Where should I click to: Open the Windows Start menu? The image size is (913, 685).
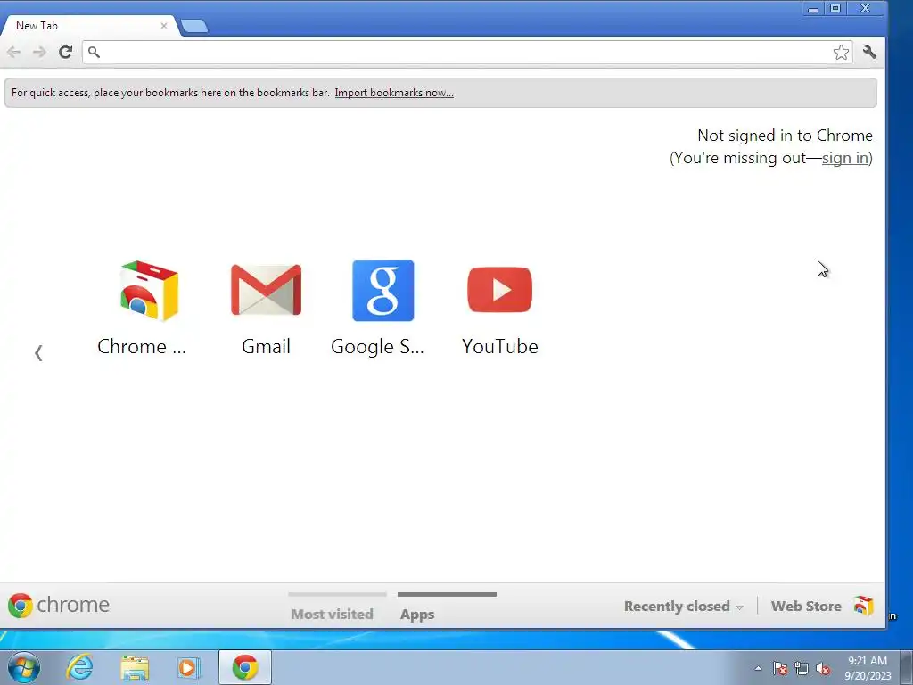click(24, 667)
